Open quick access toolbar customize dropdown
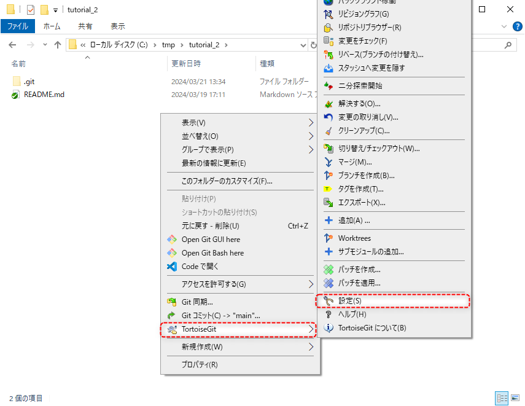 tap(56, 10)
